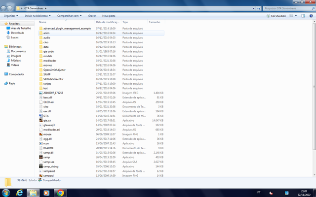Click the refresh button beside address bar
This screenshot has width=316, height=197.
click(x=259, y=8)
